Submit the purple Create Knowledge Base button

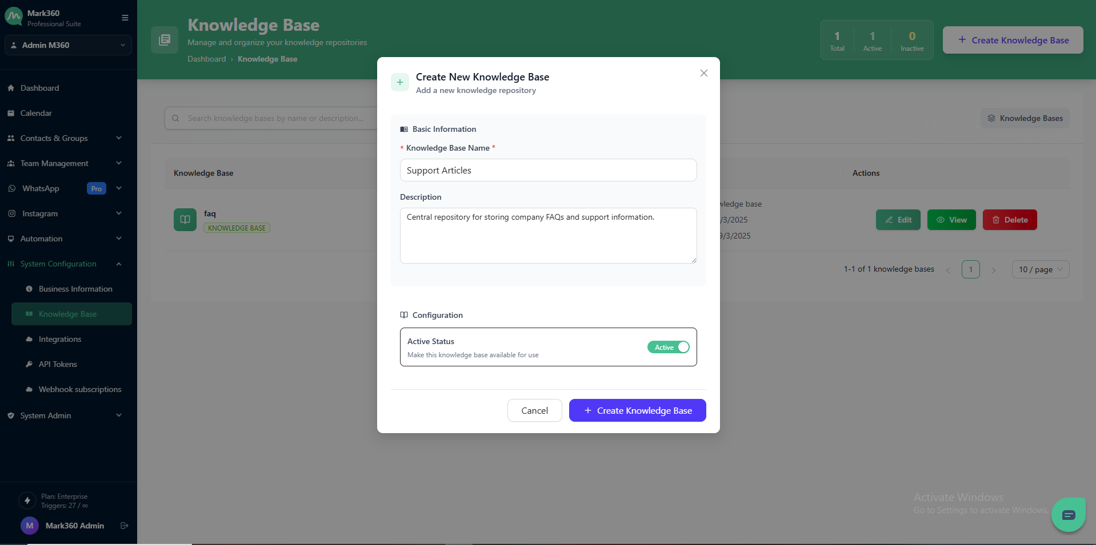coord(637,410)
